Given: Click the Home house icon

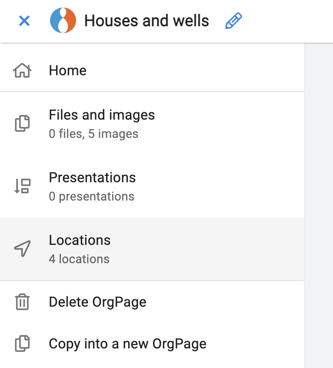Looking at the screenshot, I should (x=22, y=70).
